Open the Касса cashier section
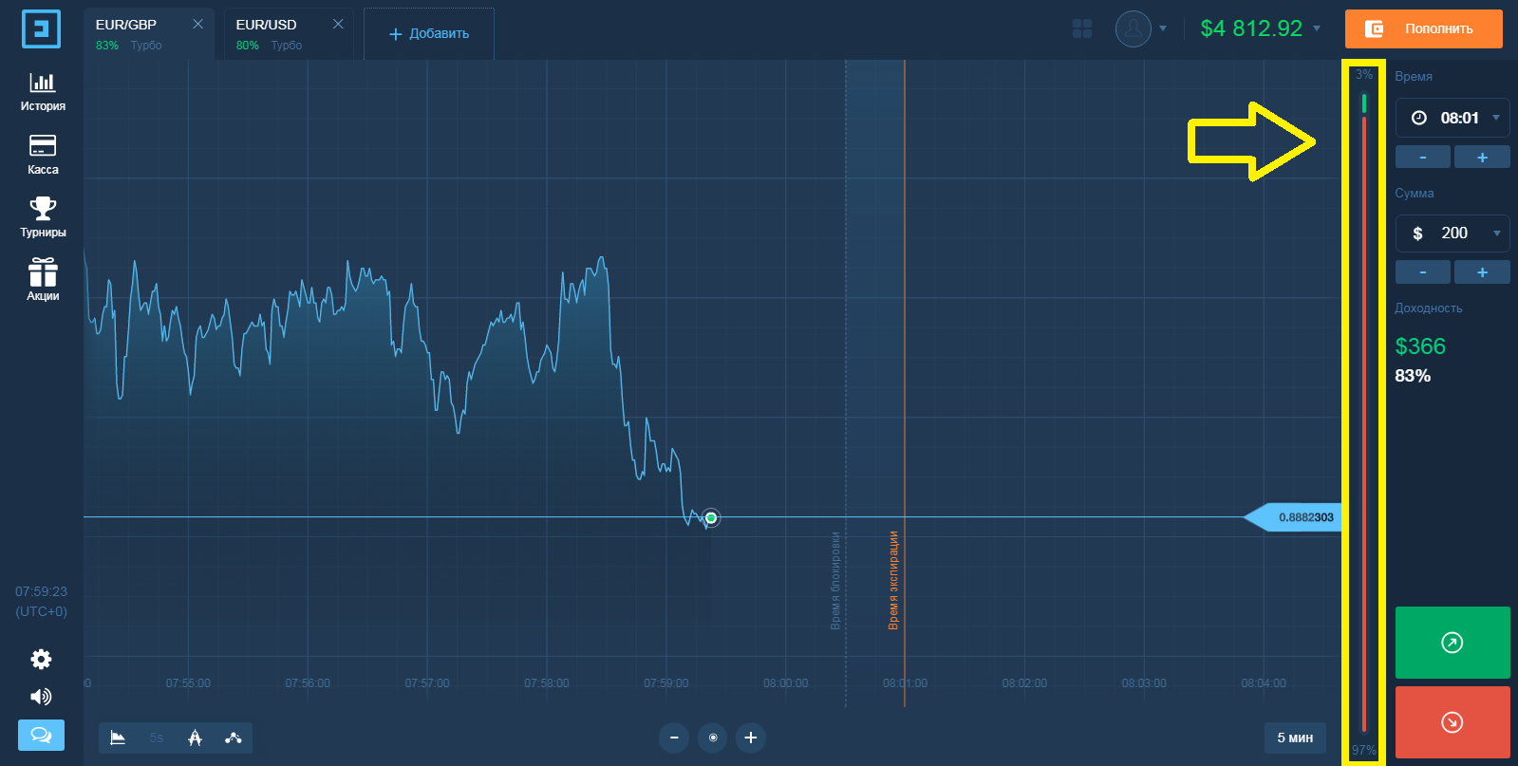Viewport: 1518px width, 766px height. [43, 155]
